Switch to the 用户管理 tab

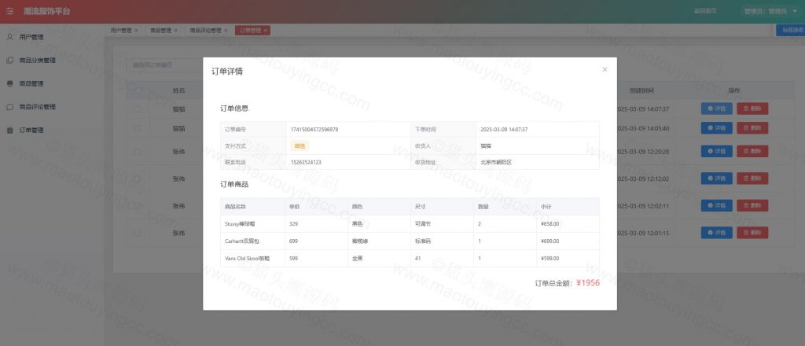pos(120,31)
